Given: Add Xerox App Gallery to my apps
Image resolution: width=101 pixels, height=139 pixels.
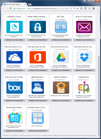Looking at the screenshot, I should (x=15, y=131).
